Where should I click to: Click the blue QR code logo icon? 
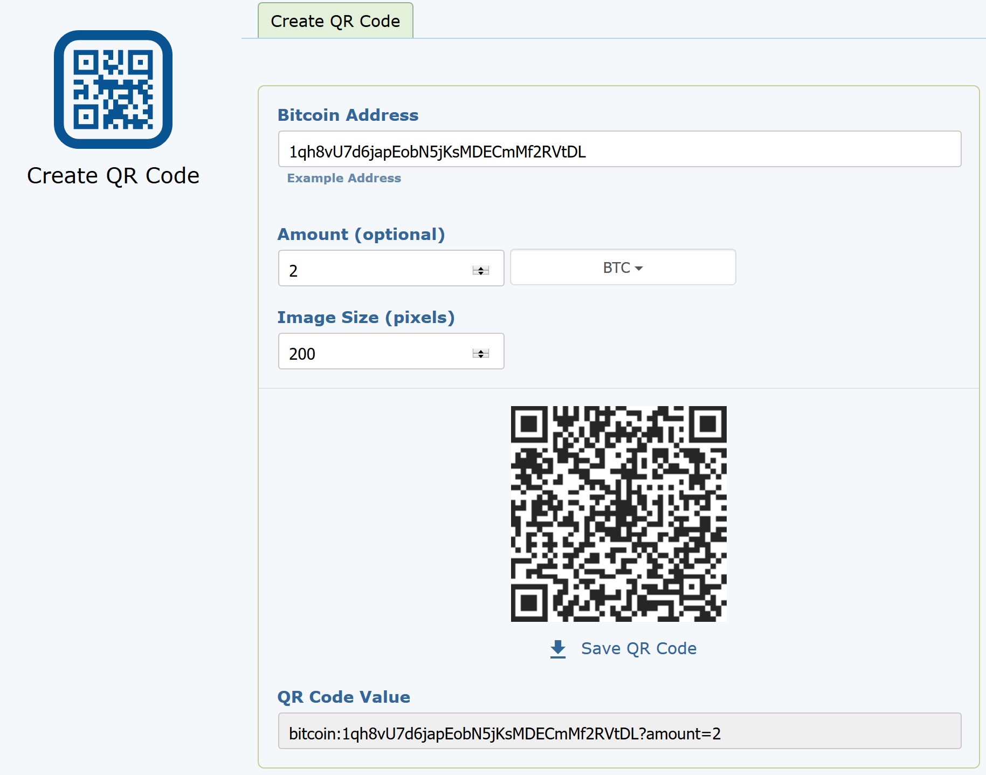point(113,90)
